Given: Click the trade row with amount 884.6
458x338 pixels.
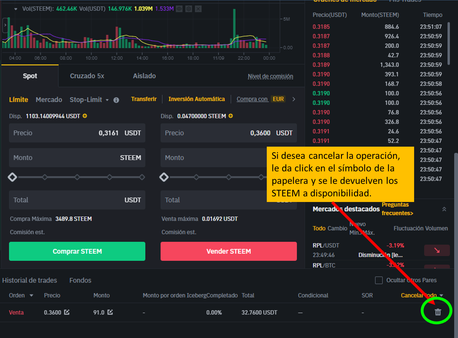Looking at the screenshot, I should tap(377, 27).
